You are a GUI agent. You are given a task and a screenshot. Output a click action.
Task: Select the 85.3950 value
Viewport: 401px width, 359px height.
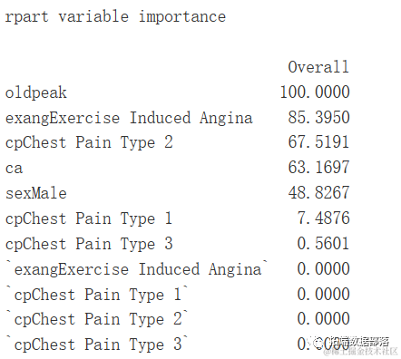[x=318, y=117]
